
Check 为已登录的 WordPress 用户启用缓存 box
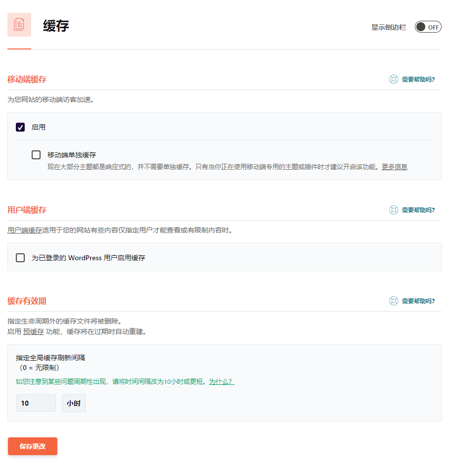click(20, 258)
